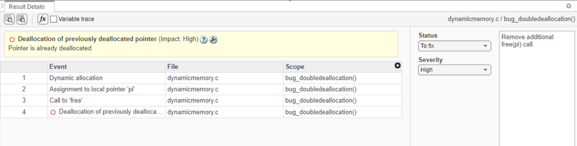Click the plus icon in the Scope header

point(397,66)
